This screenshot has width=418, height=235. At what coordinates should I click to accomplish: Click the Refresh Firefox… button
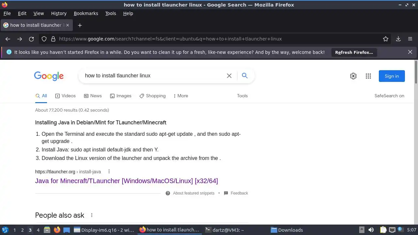[x=354, y=52]
